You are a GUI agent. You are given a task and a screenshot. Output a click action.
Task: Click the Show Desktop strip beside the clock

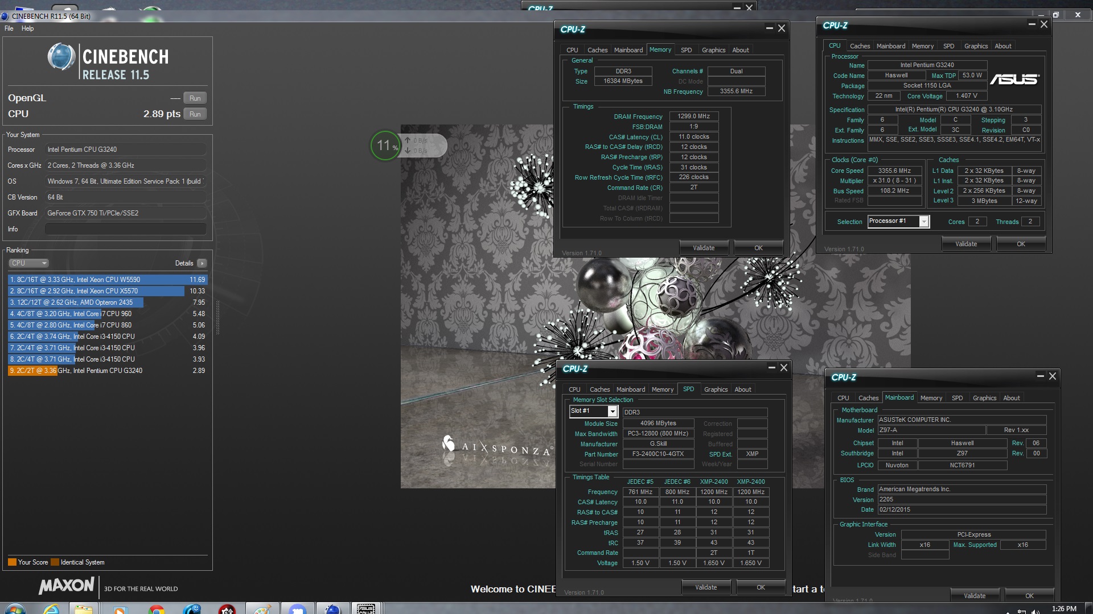click(1089, 608)
